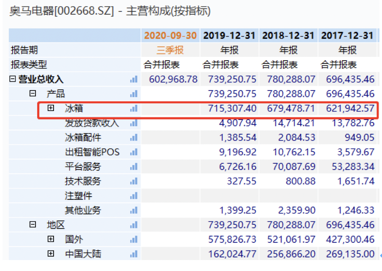Collapse the 产品 section
Viewport: 382px width, 271px height.
coord(32,93)
